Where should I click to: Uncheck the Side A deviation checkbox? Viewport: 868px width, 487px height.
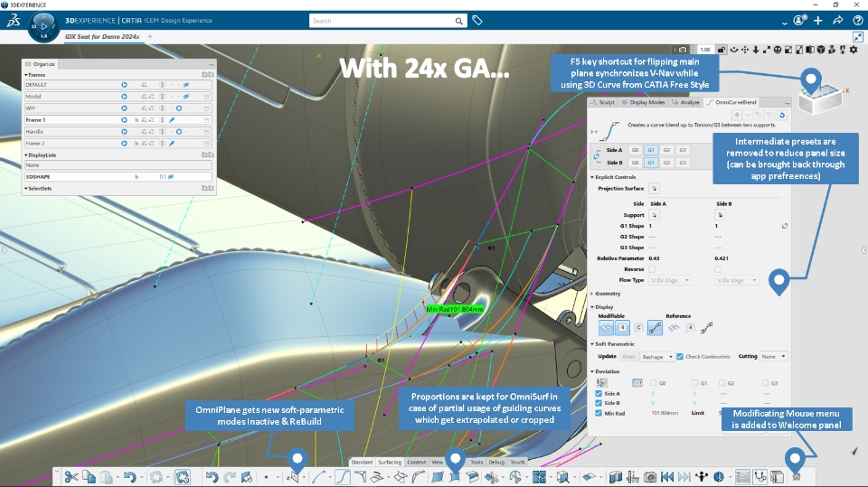pos(599,393)
